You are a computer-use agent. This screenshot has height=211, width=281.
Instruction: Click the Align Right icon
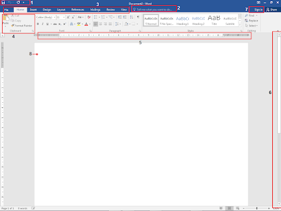(x=105, y=24)
